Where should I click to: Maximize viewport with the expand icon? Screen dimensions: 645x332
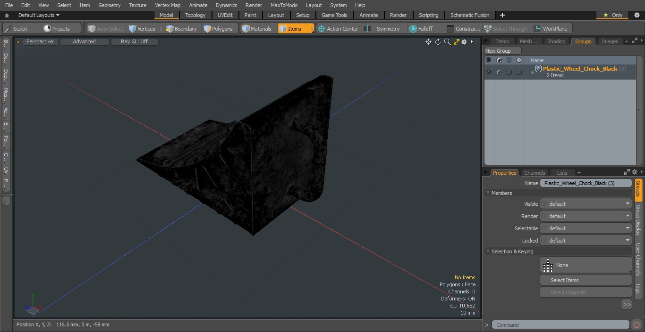coord(456,42)
